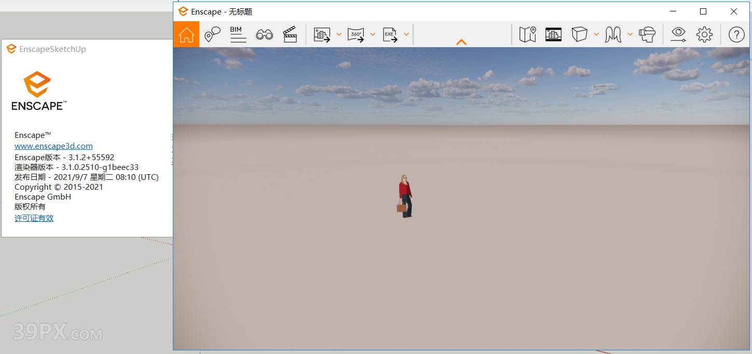Open Enscape general settings gear
This screenshot has height=354, width=752.
click(704, 34)
